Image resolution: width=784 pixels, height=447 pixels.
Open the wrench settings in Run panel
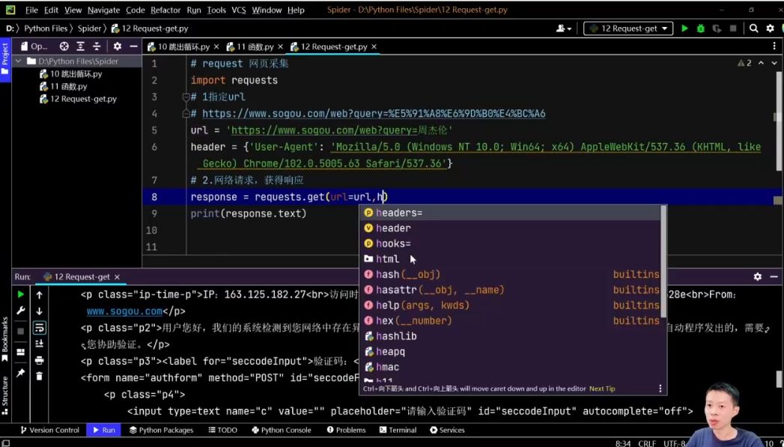(x=21, y=311)
